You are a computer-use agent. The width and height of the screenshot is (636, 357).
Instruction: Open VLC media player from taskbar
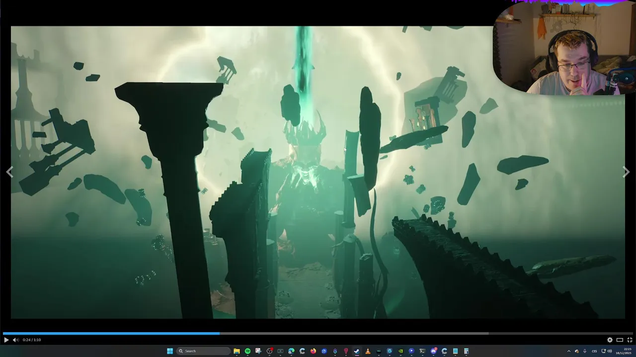368,351
